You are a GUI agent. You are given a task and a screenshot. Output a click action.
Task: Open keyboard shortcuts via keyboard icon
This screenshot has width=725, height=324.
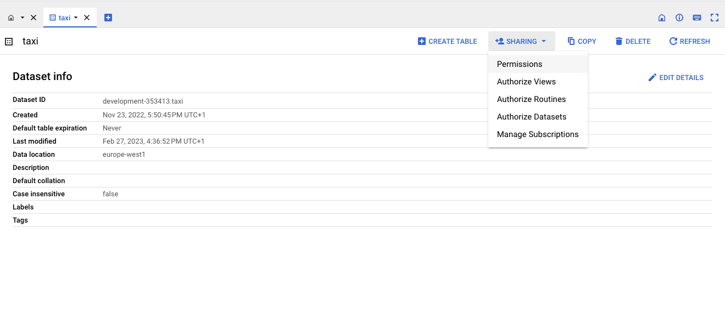click(x=696, y=18)
